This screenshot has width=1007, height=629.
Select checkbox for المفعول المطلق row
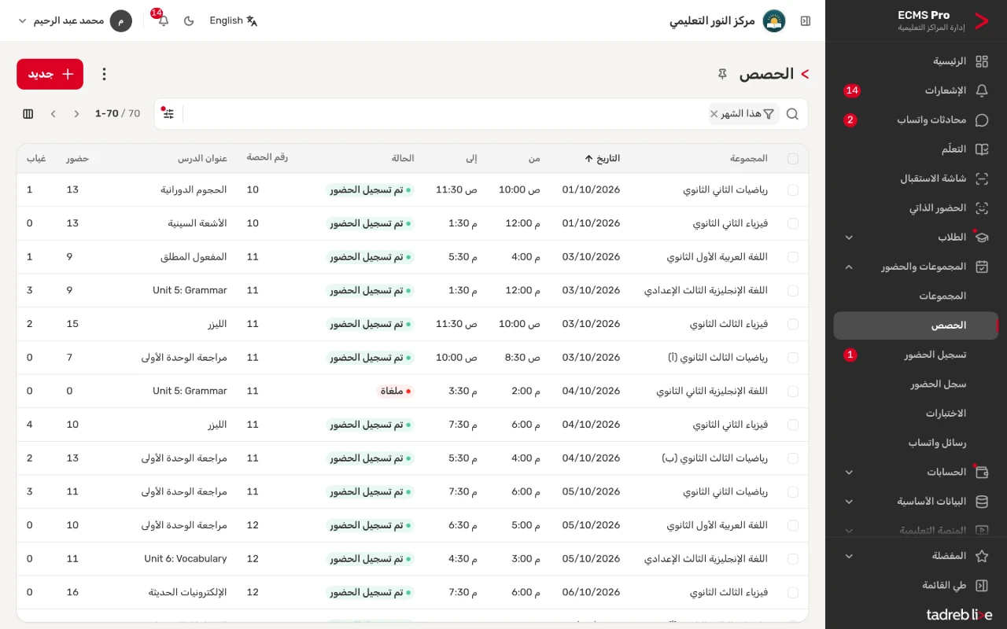792,257
